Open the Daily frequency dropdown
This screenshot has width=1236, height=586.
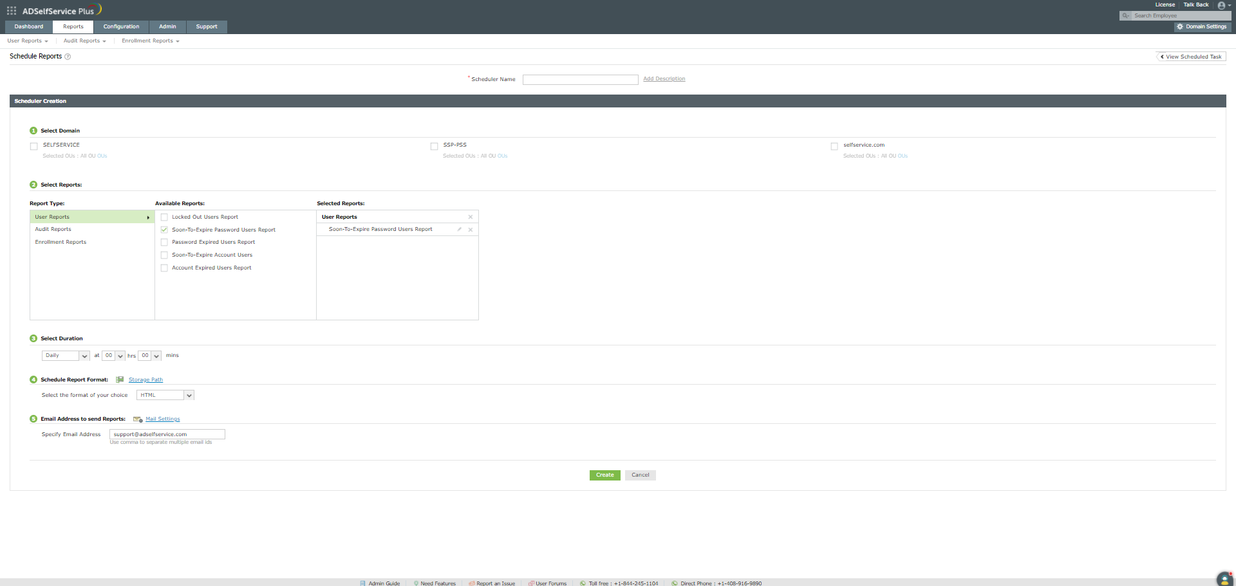(66, 356)
